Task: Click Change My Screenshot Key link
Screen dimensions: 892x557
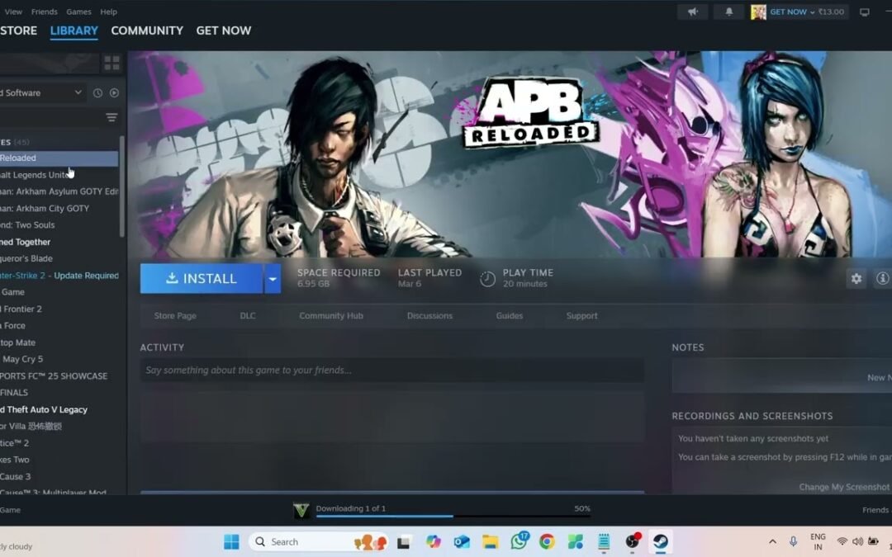Action: [845, 487]
